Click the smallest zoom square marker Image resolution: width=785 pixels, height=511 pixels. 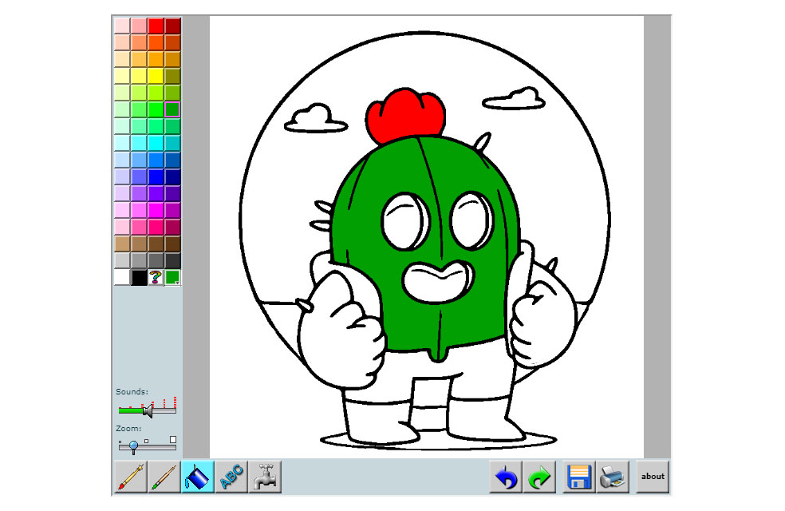click(x=120, y=442)
